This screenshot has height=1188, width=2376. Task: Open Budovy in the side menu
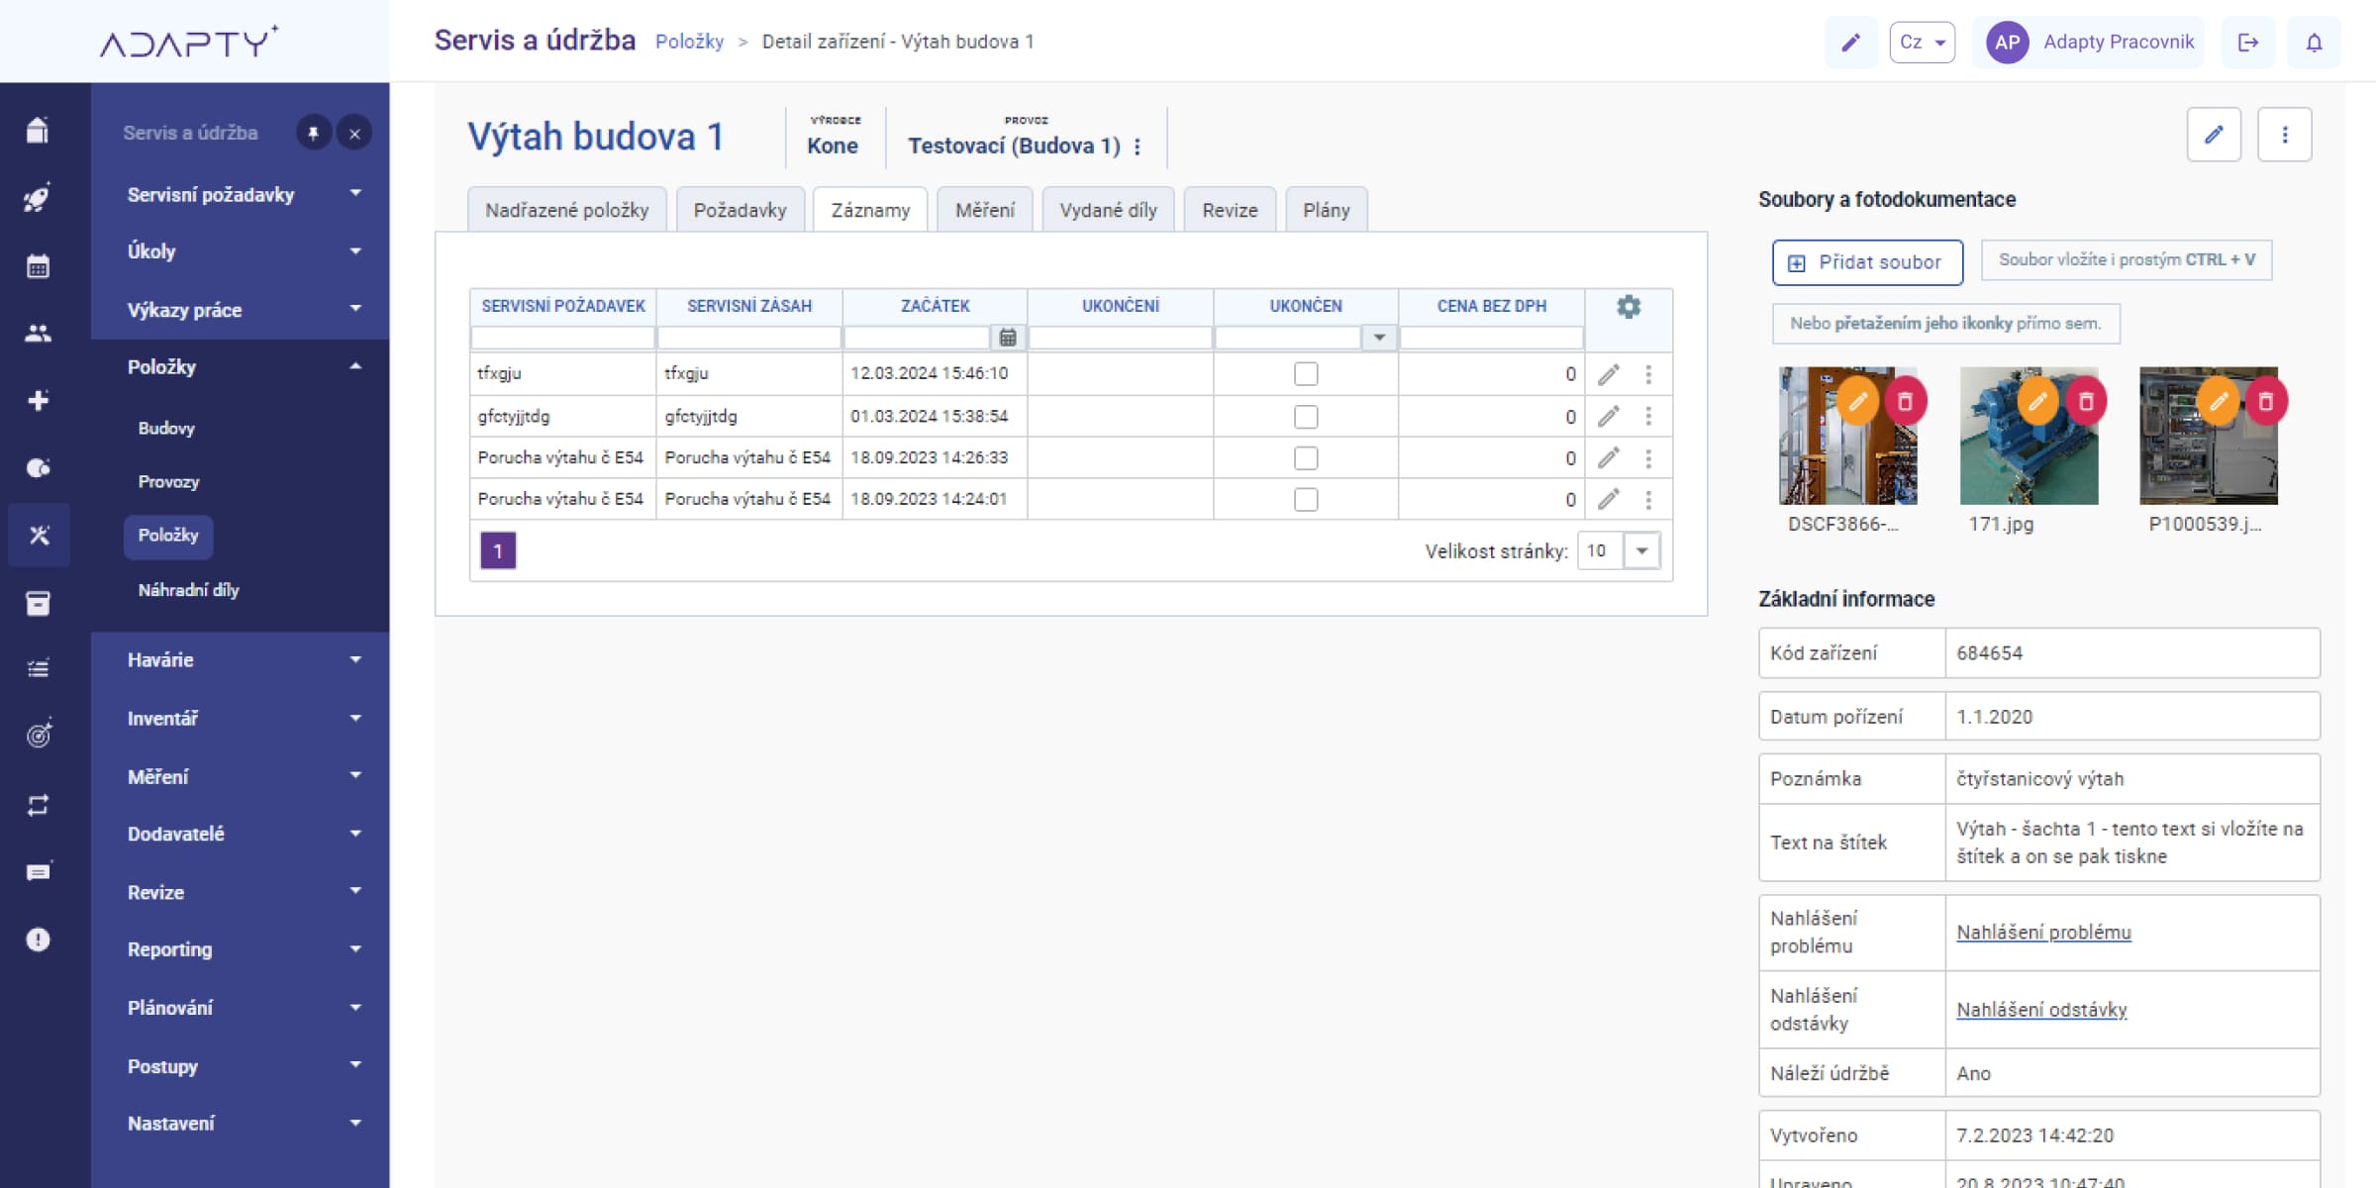tap(166, 429)
